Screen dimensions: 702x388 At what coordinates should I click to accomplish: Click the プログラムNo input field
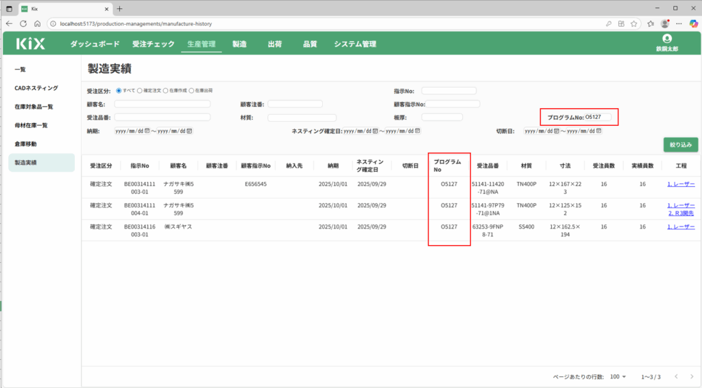click(x=598, y=118)
